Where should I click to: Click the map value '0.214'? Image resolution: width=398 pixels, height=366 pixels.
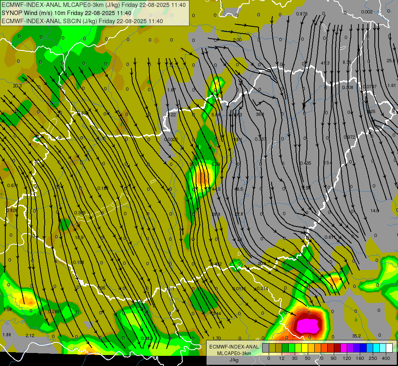point(263,288)
